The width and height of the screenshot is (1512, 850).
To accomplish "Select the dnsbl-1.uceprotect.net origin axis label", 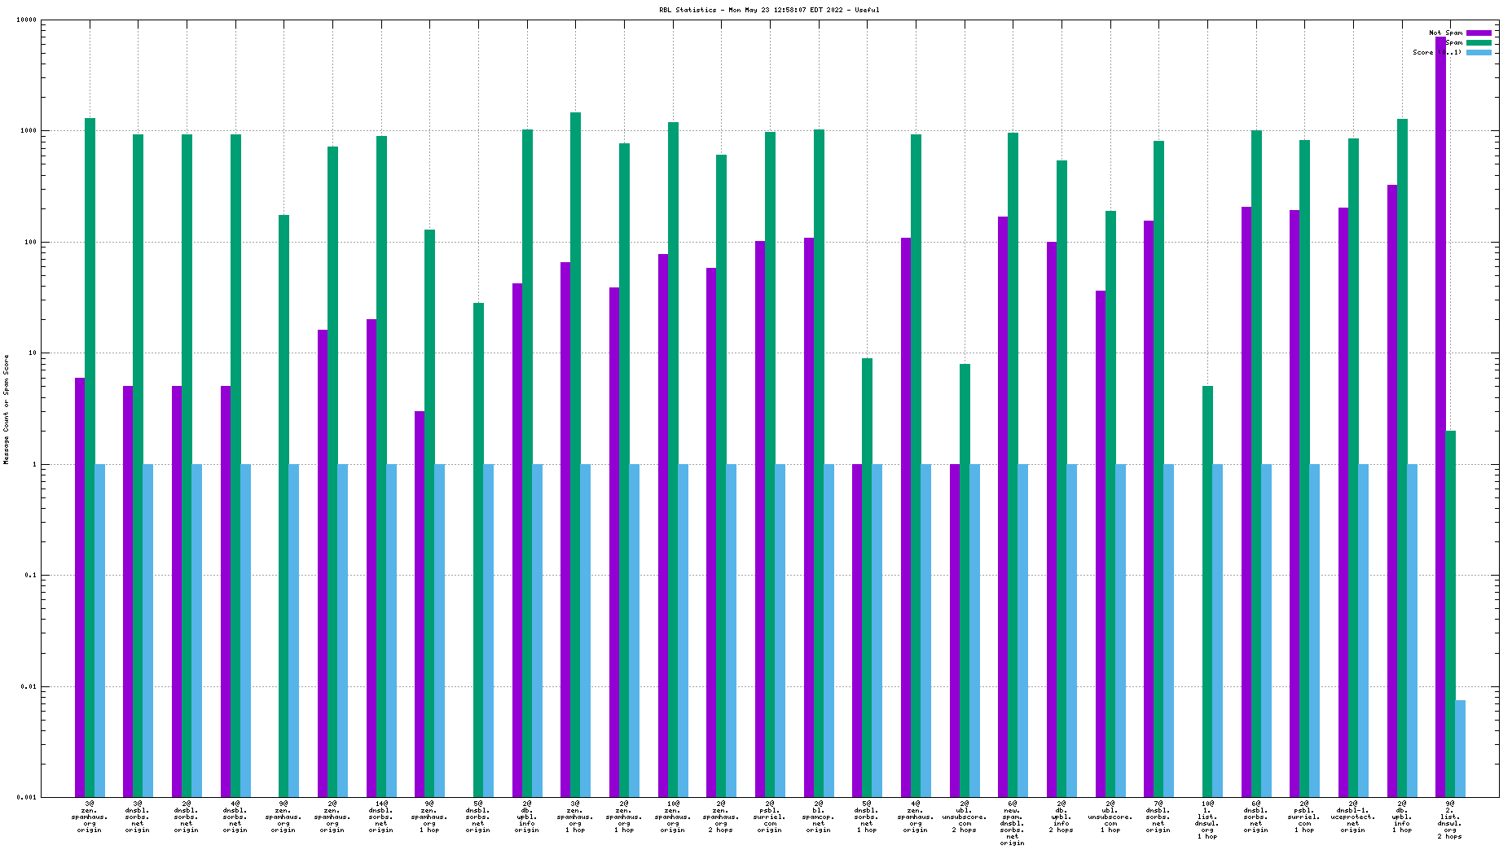I will [x=1353, y=817].
